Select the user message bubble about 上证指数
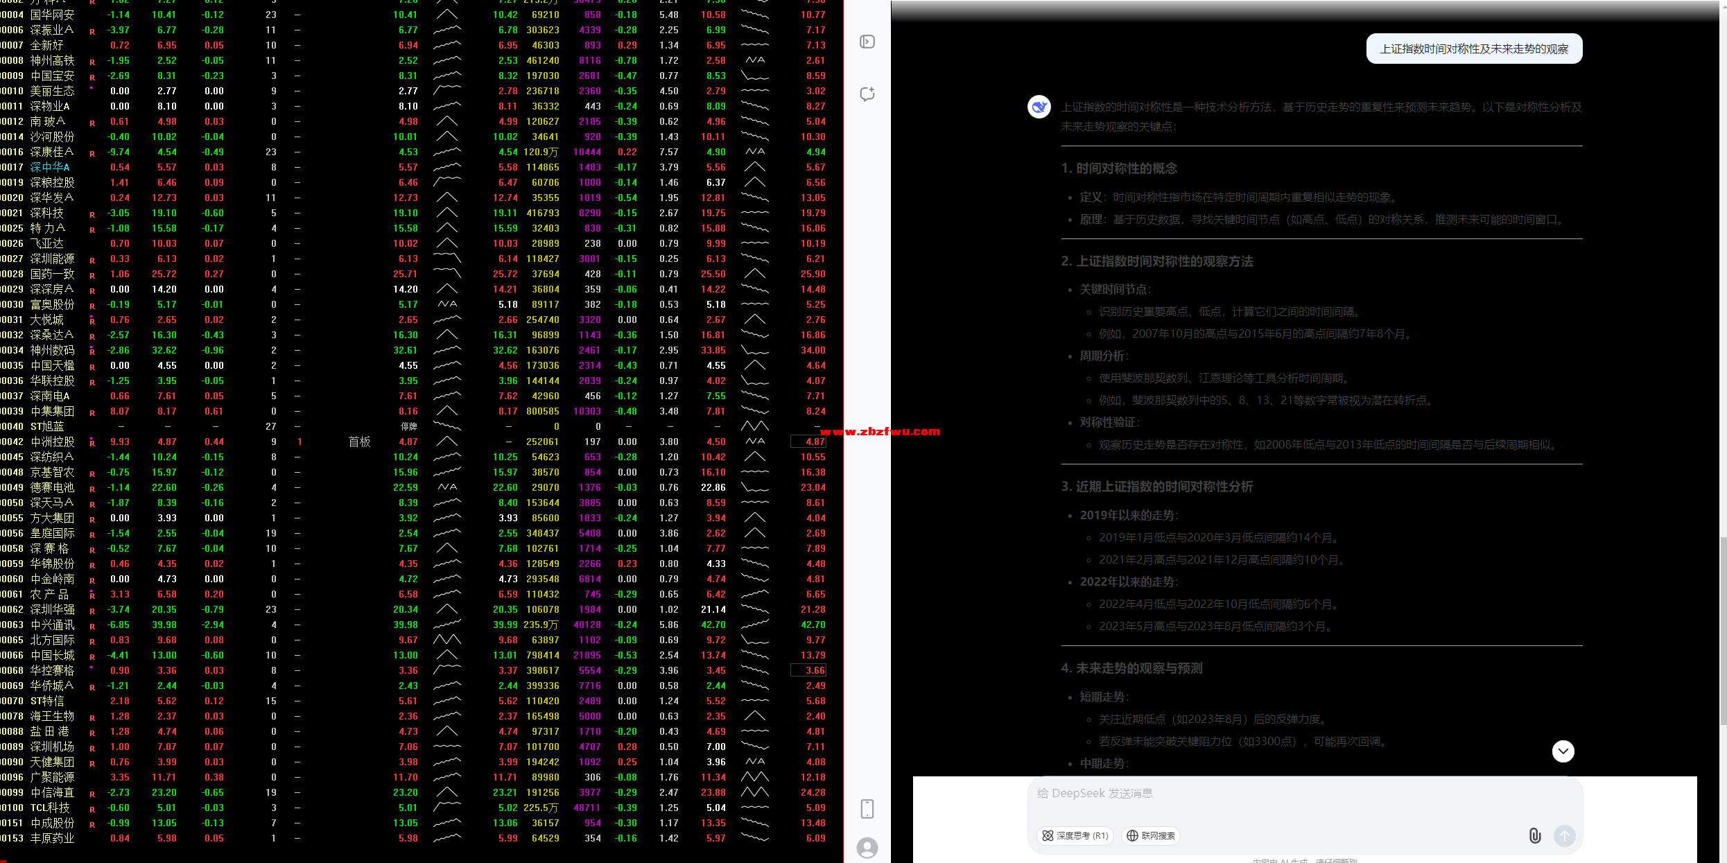 point(1474,49)
